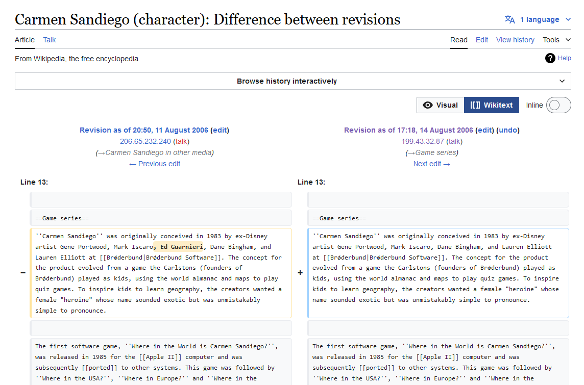Open the Edit tab
Screen dimensions: 584x385
(x=481, y=40)
